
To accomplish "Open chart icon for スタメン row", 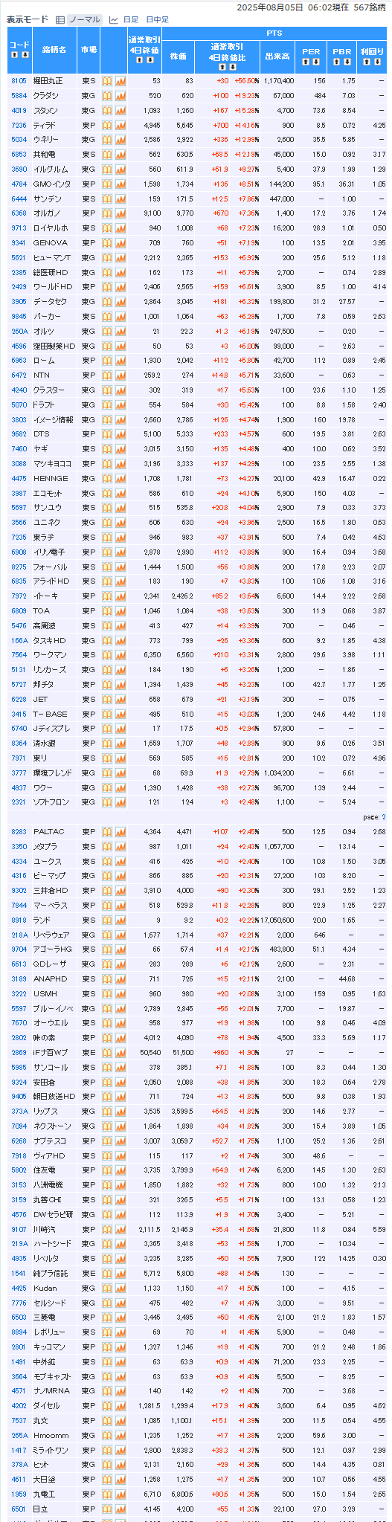I will [x=121, y=111].
